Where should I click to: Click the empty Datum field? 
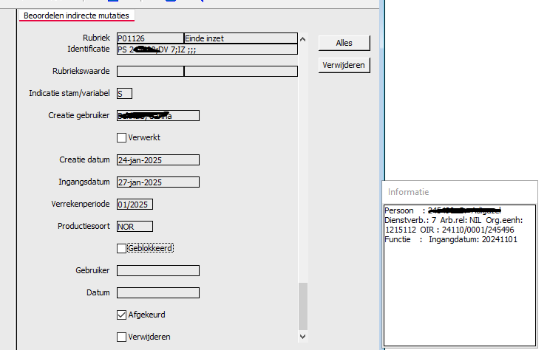pyautogui.click(x=158, y=293)
